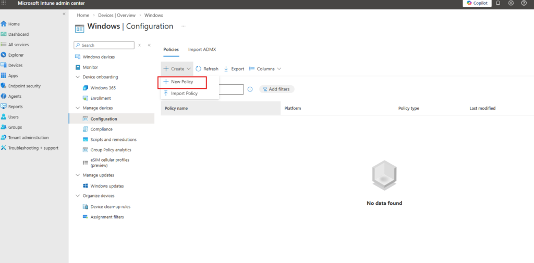534x263 pixels.
Task: Switch to the Import ADMX tab
Action: click(202, 49)
